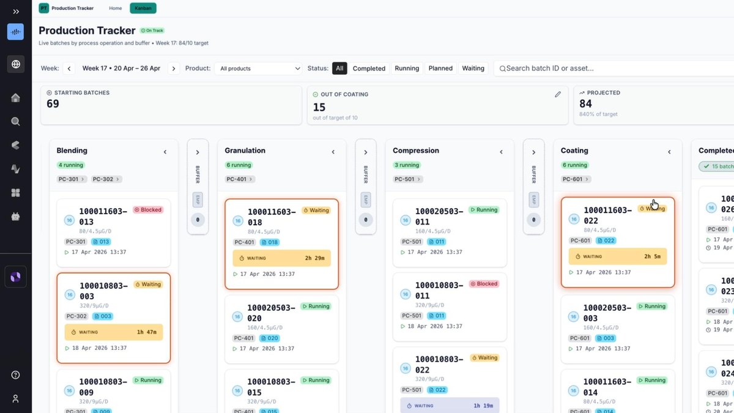This screenshot has height=413, width=734.
Task: Open the PC-401 chip in Granulation header
Action: click(x=240, y=179)
